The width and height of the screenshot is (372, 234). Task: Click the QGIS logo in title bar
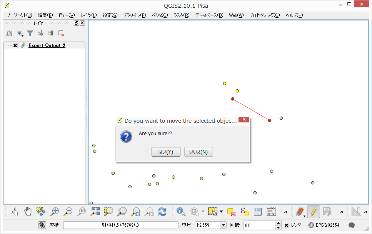(x=7, y=5)
